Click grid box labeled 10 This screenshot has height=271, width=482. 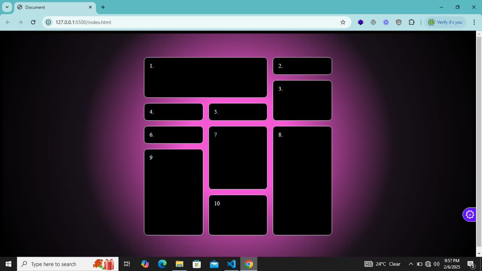click(x=238, y=215)
